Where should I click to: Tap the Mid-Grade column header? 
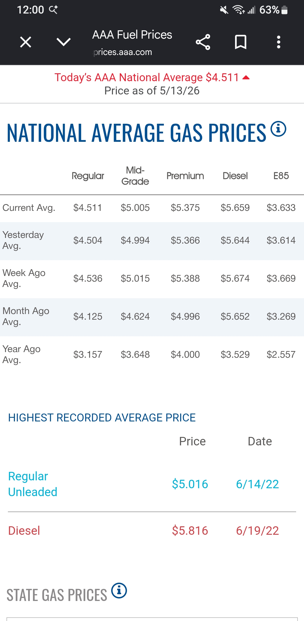tap(135, 176)
